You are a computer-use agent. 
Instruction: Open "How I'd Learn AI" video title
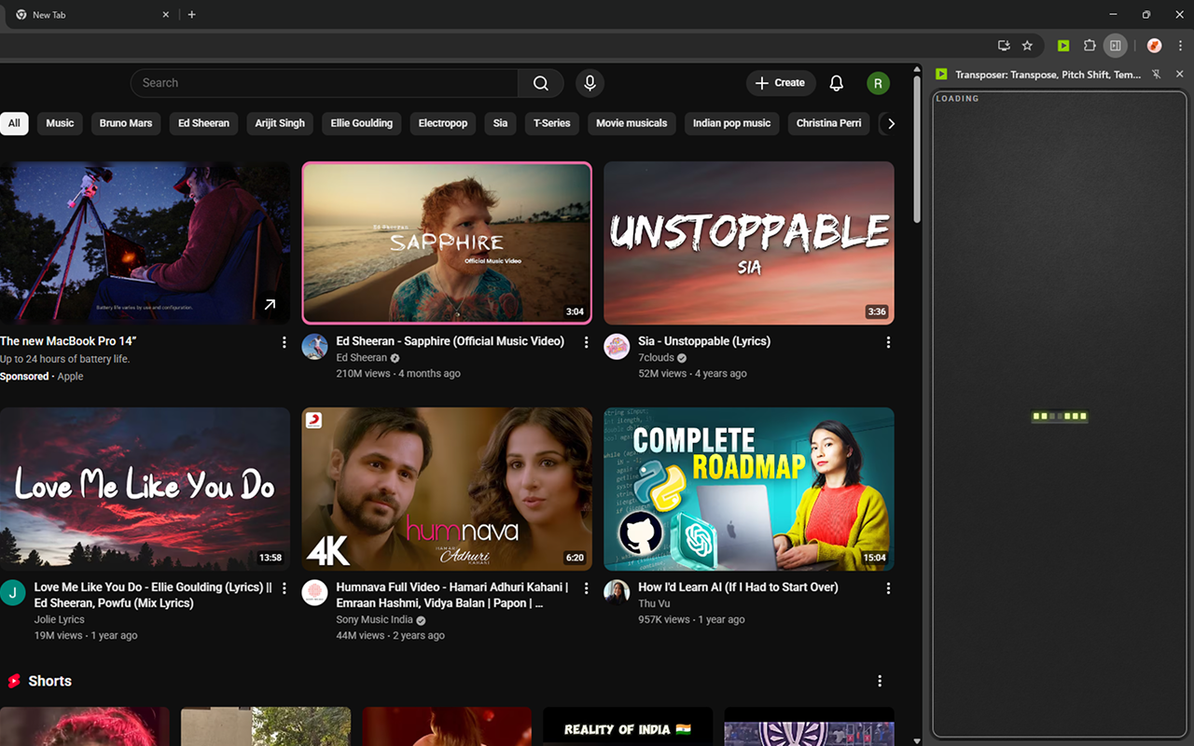[738, 587]
